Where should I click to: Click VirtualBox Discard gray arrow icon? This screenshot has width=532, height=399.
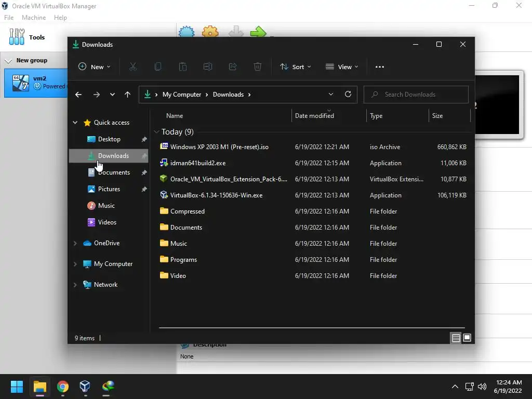[x=236, y=32]
